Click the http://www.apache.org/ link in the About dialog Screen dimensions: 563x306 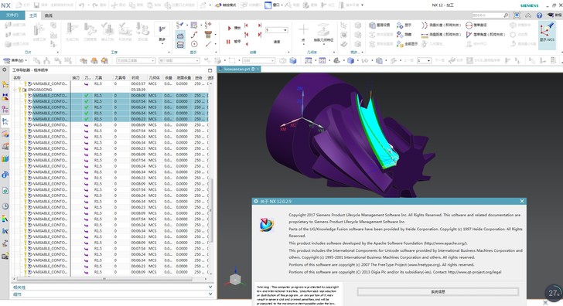[445, 243]
